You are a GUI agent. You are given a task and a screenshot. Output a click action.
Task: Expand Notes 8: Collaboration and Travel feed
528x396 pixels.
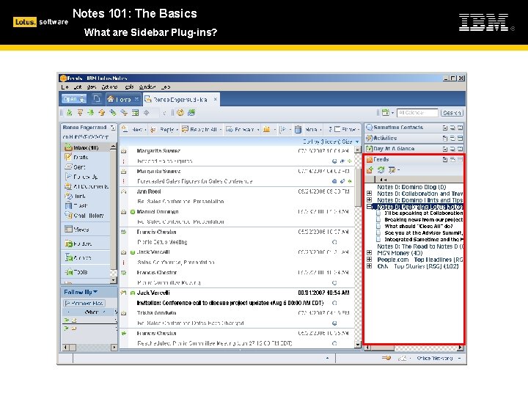pos(370,194)
